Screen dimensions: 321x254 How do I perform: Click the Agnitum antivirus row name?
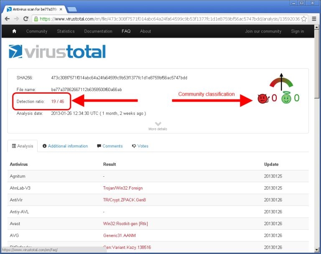pyautogui.click(x=18, y=176)
